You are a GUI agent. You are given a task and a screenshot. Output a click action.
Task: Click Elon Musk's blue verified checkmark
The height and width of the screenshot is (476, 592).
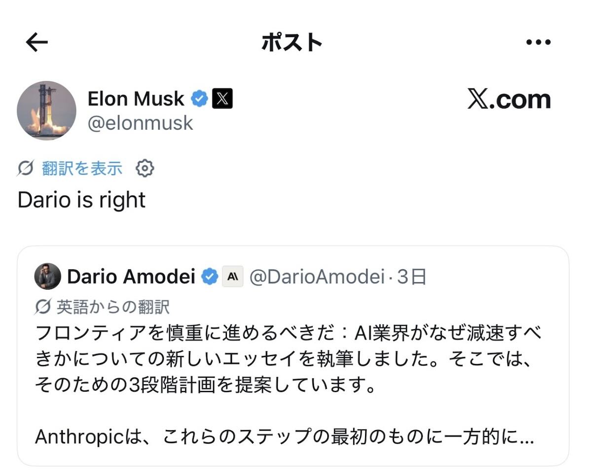(x=199, y=99)
